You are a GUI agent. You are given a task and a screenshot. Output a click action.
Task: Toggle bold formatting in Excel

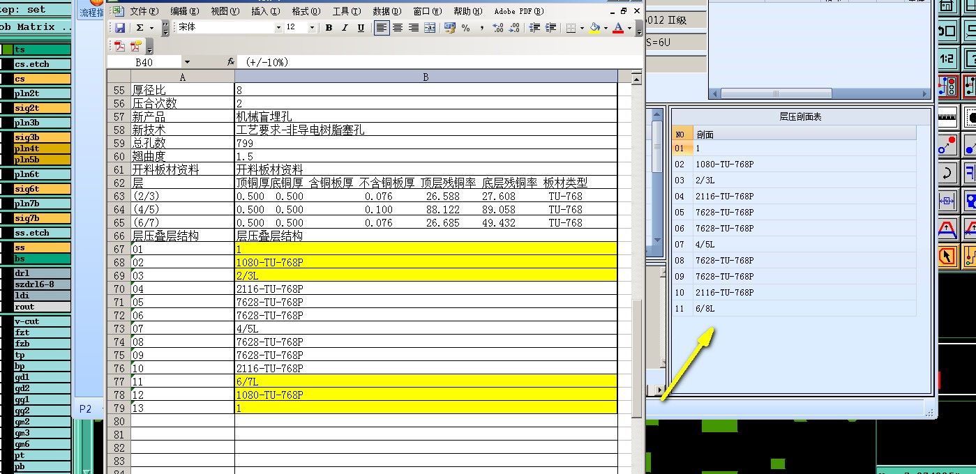pyautogui.click(x=329, y=28)
